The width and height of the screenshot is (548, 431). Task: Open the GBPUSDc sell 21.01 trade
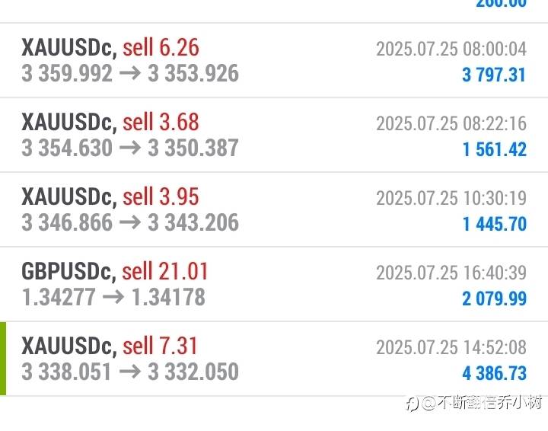[x=115, y=272]
